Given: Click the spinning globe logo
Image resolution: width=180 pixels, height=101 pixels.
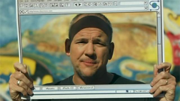Looking at the screenshot, I should coord(154,5).
